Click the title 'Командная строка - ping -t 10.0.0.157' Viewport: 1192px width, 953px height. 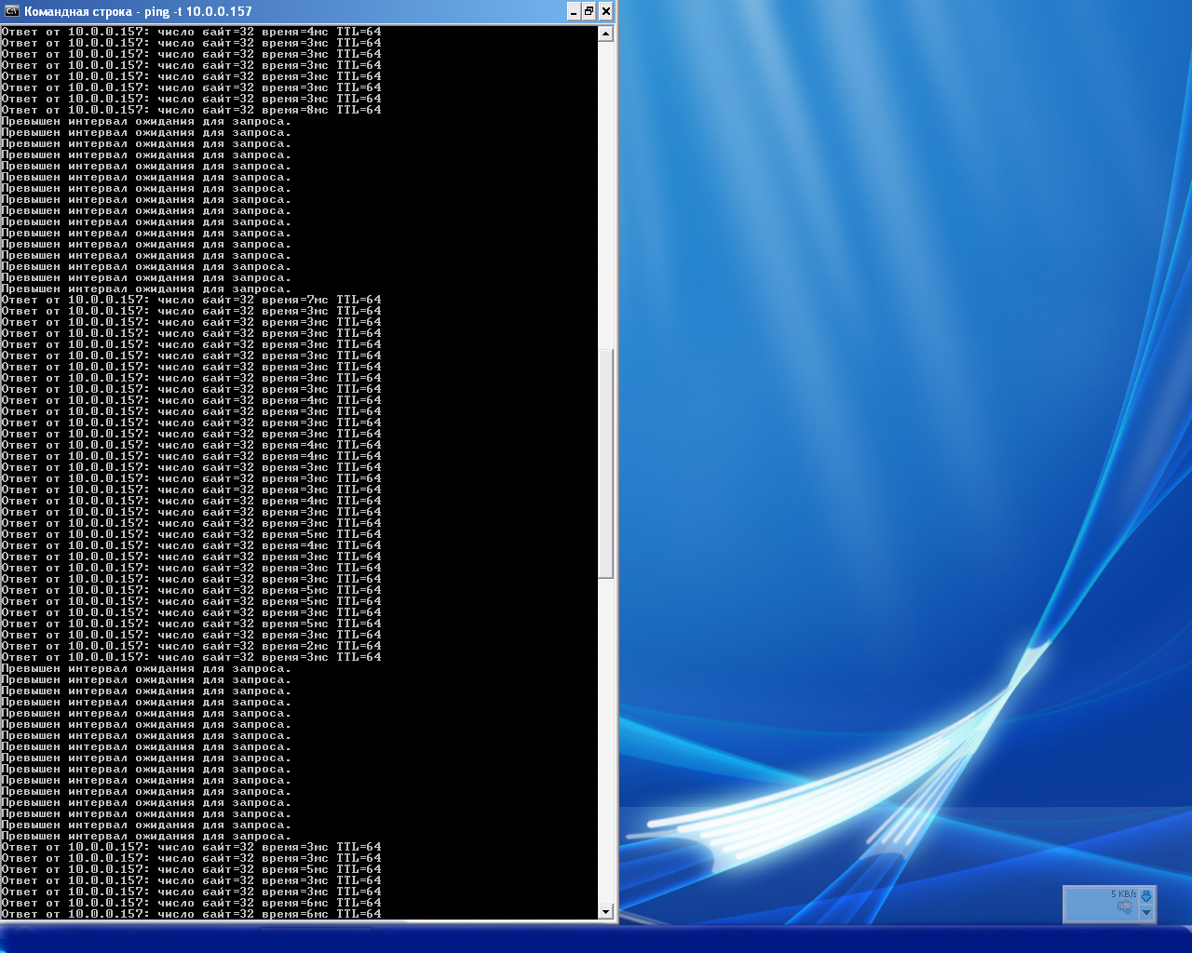coord(138,11)
